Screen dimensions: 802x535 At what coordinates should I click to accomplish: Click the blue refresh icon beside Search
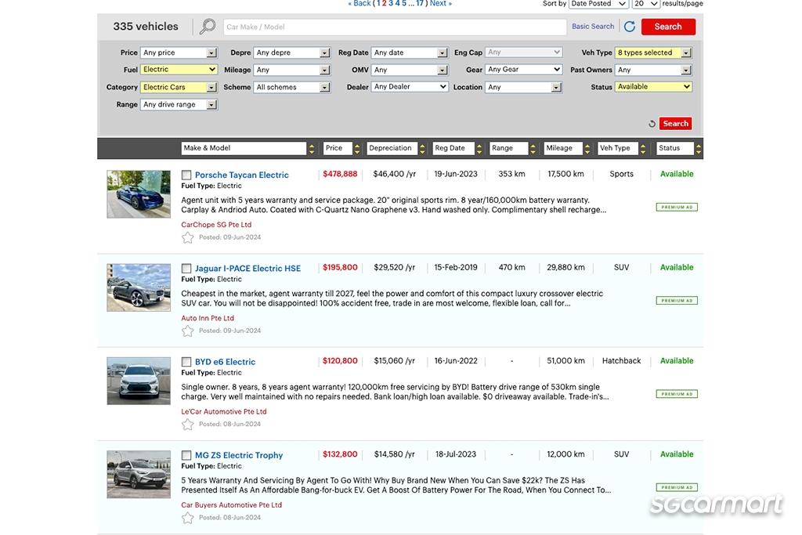[630, 27]
